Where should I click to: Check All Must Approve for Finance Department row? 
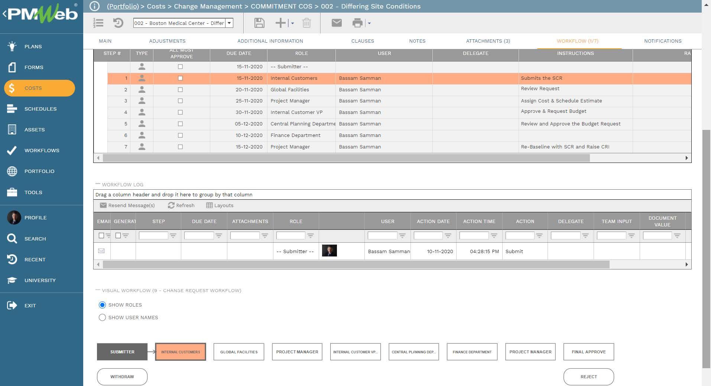point(180,135)
